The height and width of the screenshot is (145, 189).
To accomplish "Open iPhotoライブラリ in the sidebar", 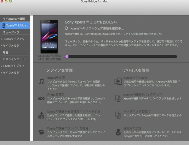I will pos(13,66).
